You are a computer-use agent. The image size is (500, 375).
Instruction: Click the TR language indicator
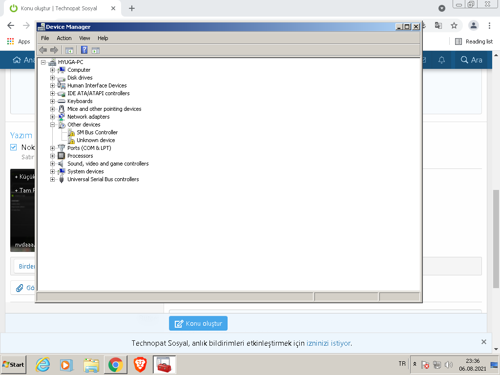402,364
